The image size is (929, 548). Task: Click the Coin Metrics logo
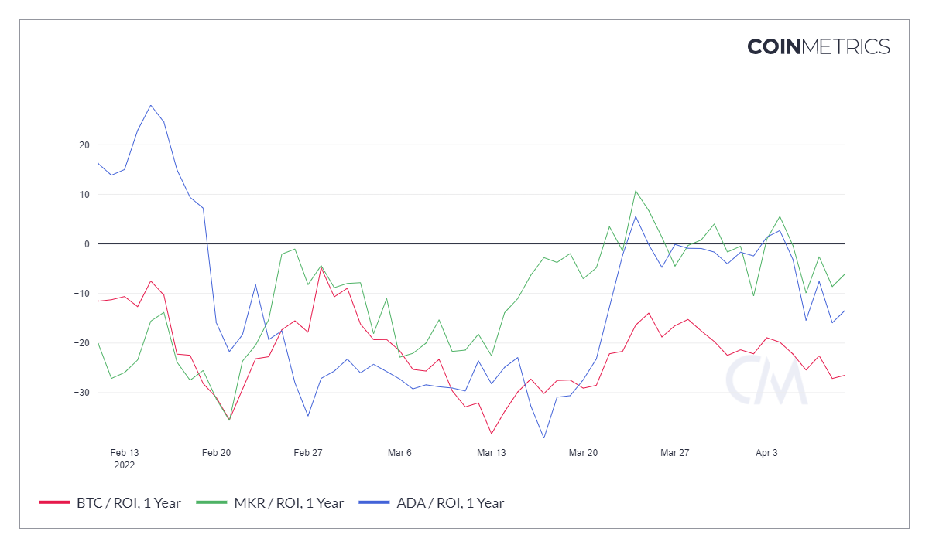tap(818, 46)
